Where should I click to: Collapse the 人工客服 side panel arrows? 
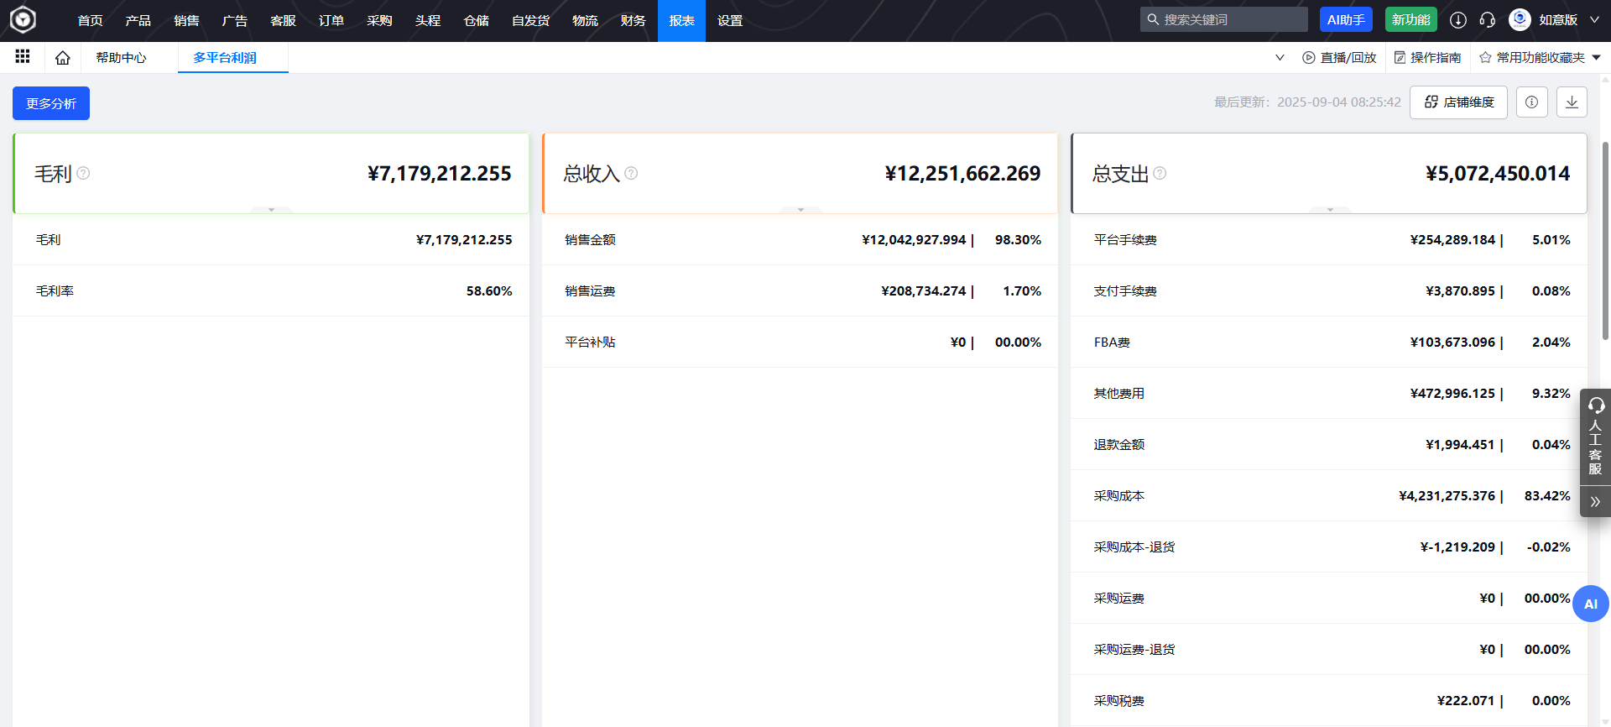point(1595,502)
